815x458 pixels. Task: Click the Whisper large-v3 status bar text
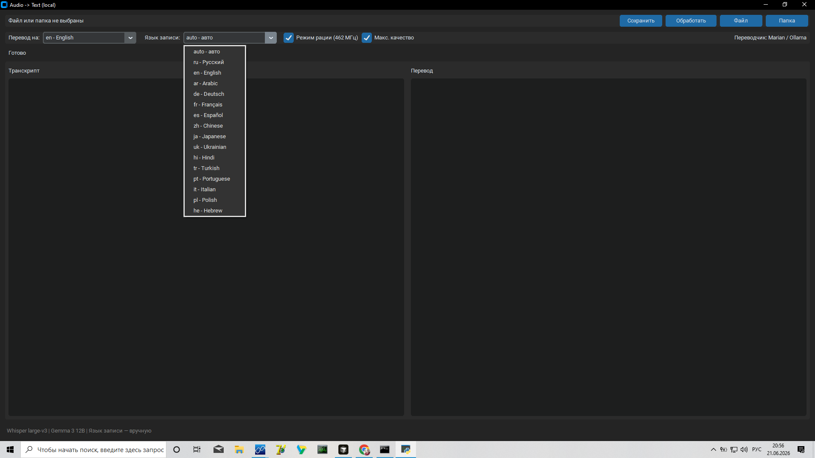pyautogui.click(x=79, y=431)
